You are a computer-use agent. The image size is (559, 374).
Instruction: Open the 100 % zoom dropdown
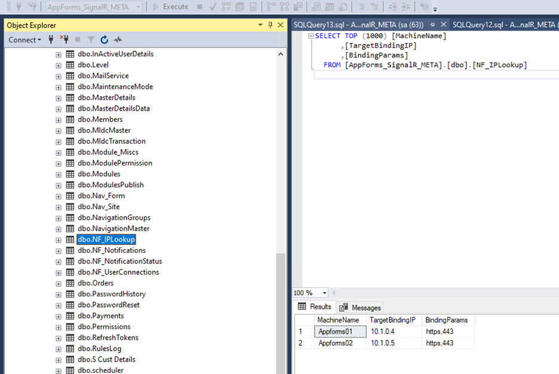tap(324, 293)
